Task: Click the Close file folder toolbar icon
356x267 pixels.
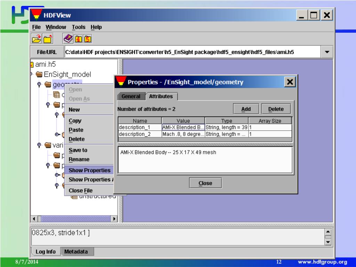Action: coord(48,39)
